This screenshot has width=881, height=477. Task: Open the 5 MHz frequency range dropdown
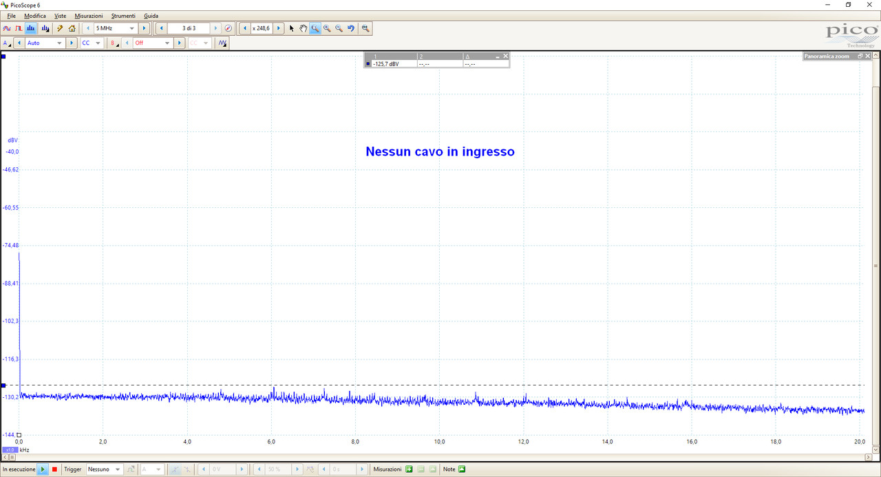click(116, 28)
